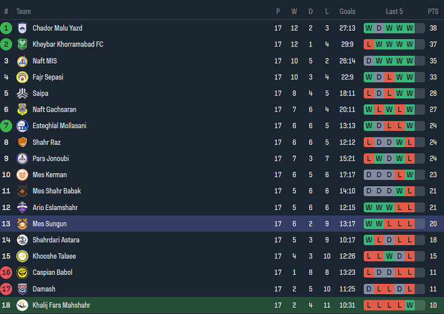Open the Shahr Raz team link

46,143
